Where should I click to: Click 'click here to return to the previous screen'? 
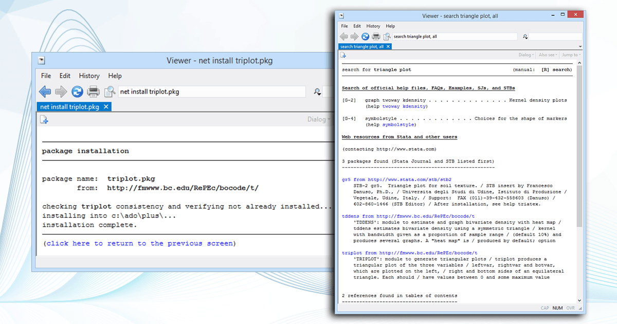[139, 243]
